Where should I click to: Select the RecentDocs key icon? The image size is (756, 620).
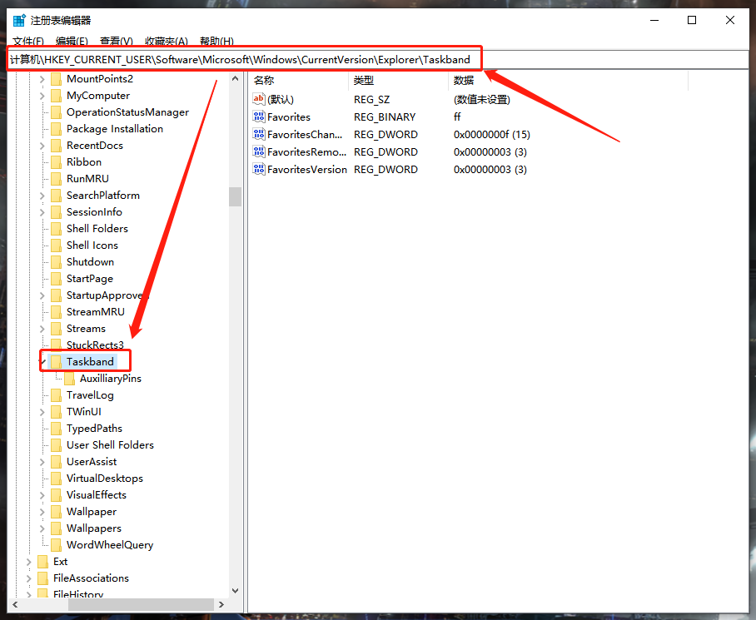(56, 145)
